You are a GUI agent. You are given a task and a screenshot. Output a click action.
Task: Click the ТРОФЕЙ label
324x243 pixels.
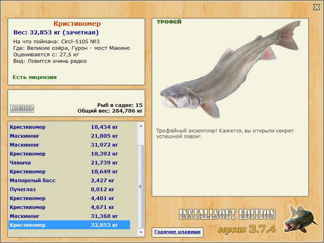[x=169, y=22]
